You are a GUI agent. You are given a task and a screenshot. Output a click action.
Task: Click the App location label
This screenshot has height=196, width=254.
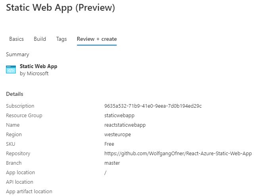click(x=20, y=173)
